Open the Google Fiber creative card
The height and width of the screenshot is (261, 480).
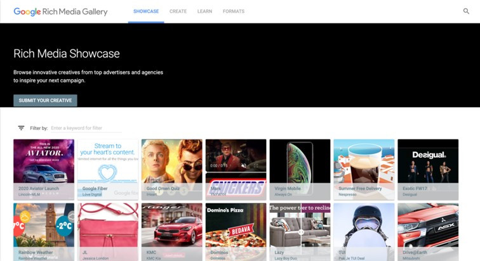coord(108,169)
